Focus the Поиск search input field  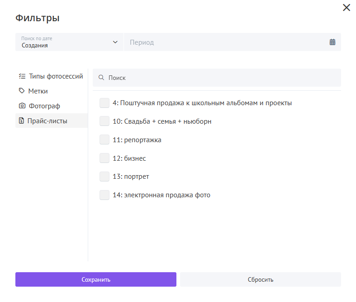tap(217, 78)
